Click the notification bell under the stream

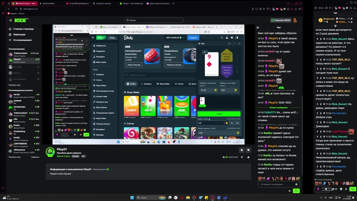(x=242, y=150)
